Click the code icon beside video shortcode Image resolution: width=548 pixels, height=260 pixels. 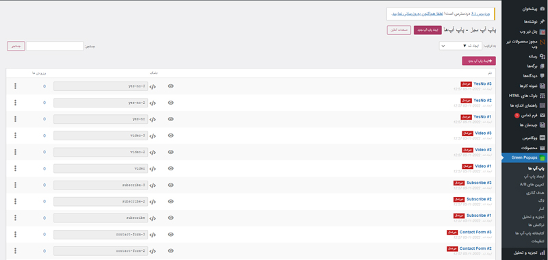[x=153, y=169]
